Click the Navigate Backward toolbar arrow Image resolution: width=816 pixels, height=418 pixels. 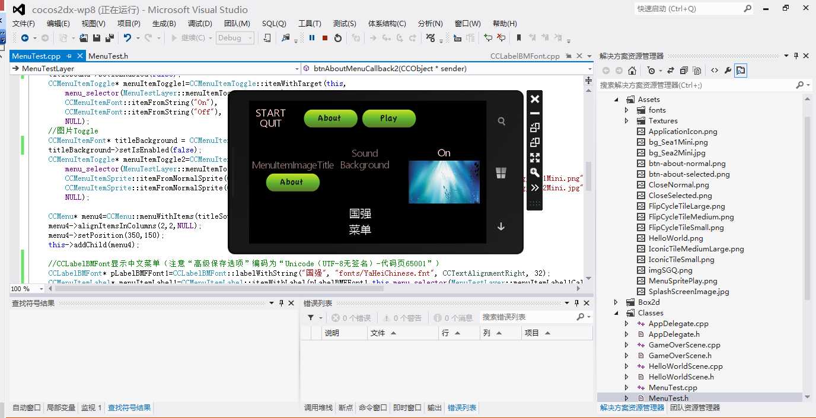pos(25,38)
